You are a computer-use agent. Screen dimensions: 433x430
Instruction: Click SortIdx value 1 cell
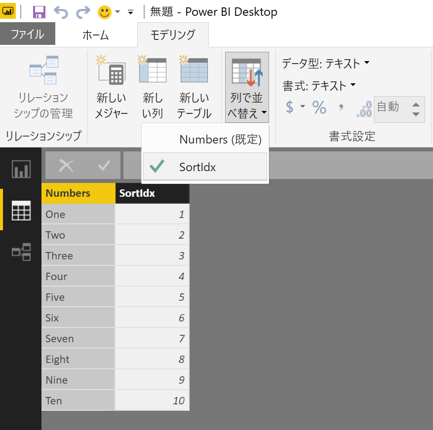(152, 214)
